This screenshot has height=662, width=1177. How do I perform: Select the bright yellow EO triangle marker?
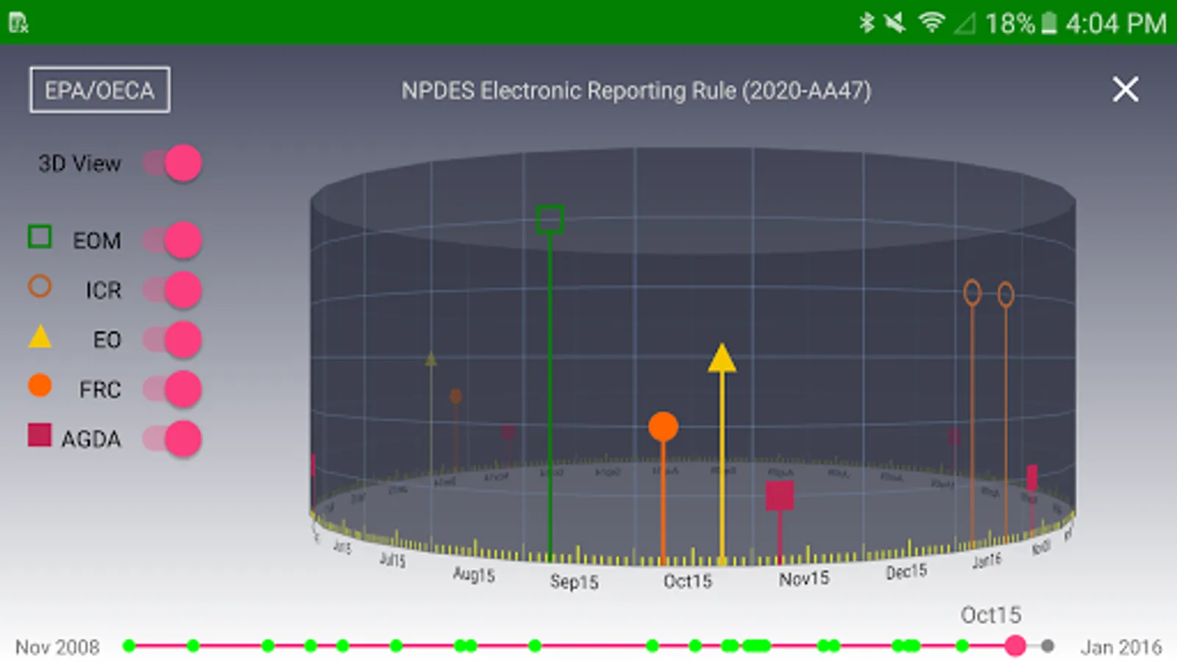[x=722, y=357]
